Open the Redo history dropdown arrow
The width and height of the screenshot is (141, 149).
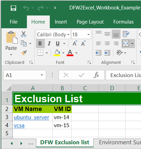point(47,8)
